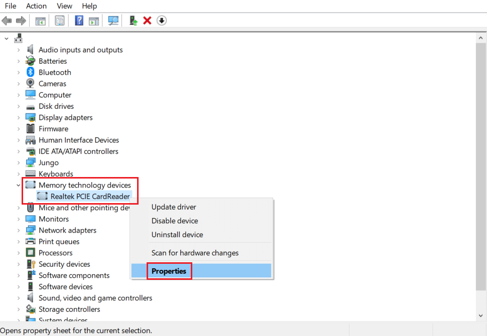487x336 pixels.
Task: Click Disable device in the context menu
Action: click(174, 221)
